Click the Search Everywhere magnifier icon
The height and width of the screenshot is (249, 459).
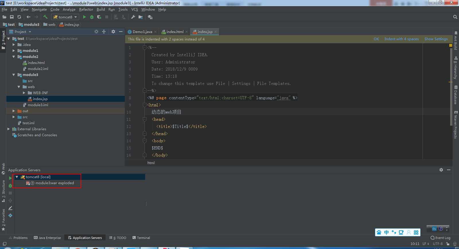(455, 17)
